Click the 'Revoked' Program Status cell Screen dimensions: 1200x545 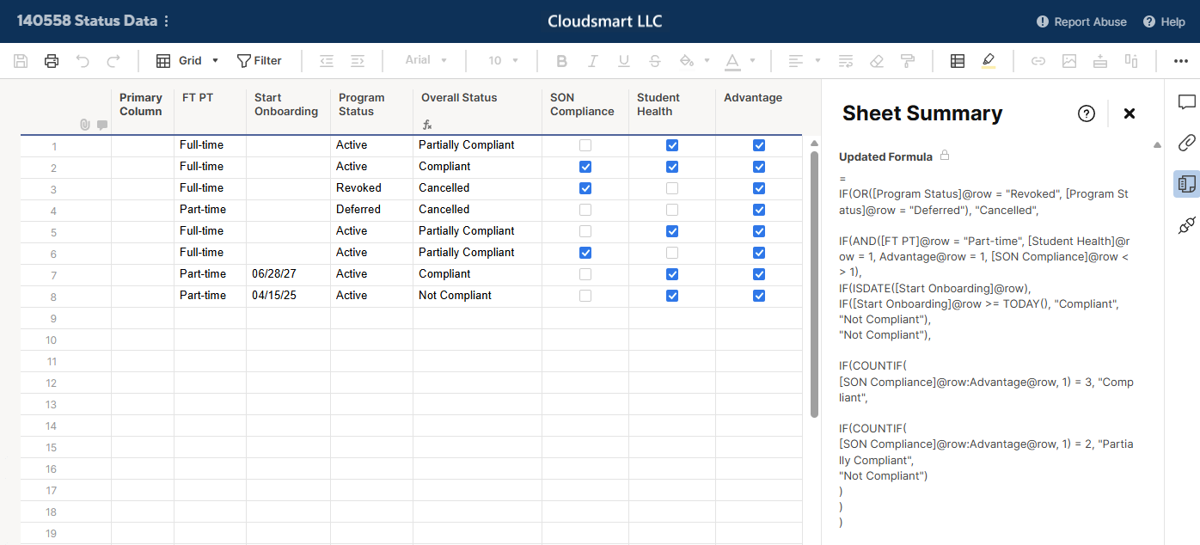tap(371, 188)
